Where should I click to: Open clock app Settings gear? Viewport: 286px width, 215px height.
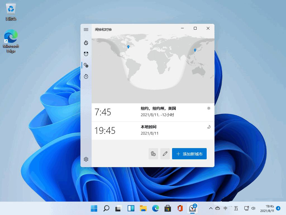pos(86,159)
